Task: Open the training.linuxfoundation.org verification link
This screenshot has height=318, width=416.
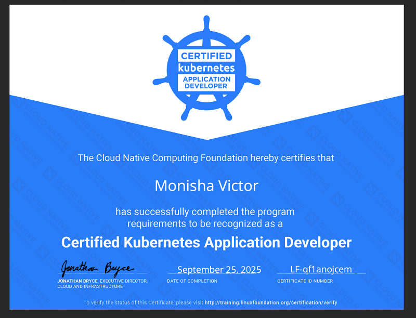Action: [271, 302]
